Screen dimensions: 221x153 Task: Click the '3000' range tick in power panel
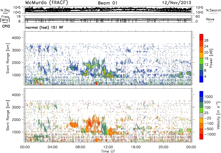pyautogui.click(x=17, y=50)
